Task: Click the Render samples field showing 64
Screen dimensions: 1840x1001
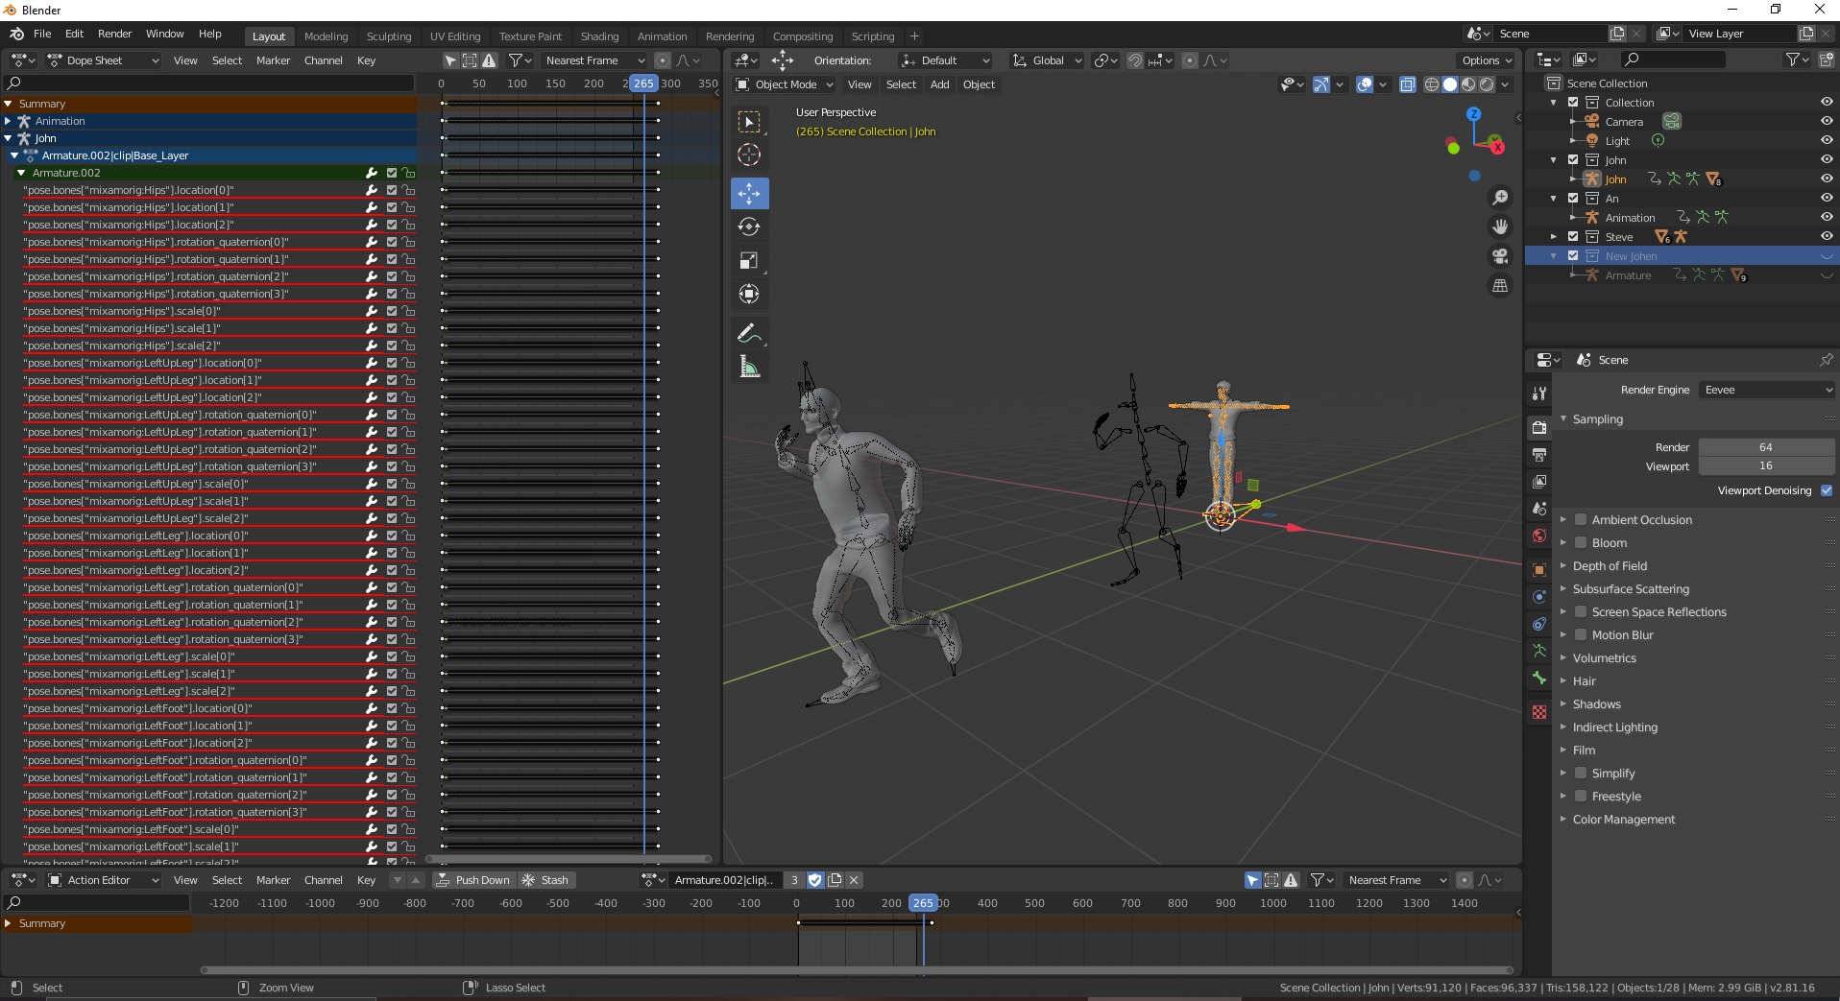Action: click(x=1765, y=447)
